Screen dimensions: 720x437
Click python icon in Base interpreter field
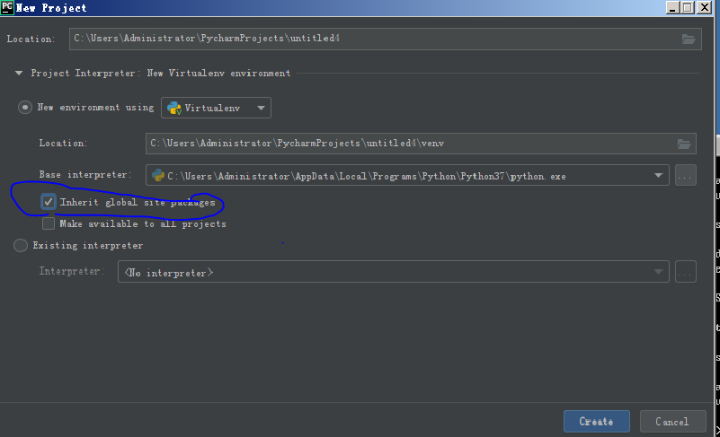(158, 175)
